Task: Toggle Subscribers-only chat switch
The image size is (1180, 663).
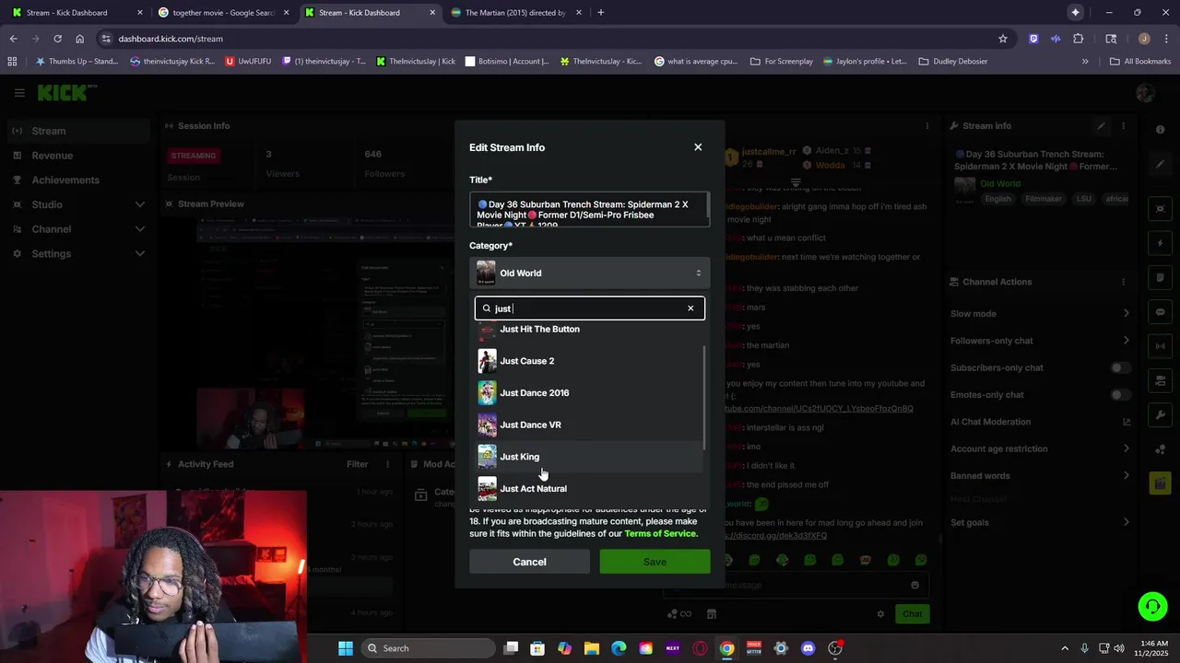Action: (1120, 367)
